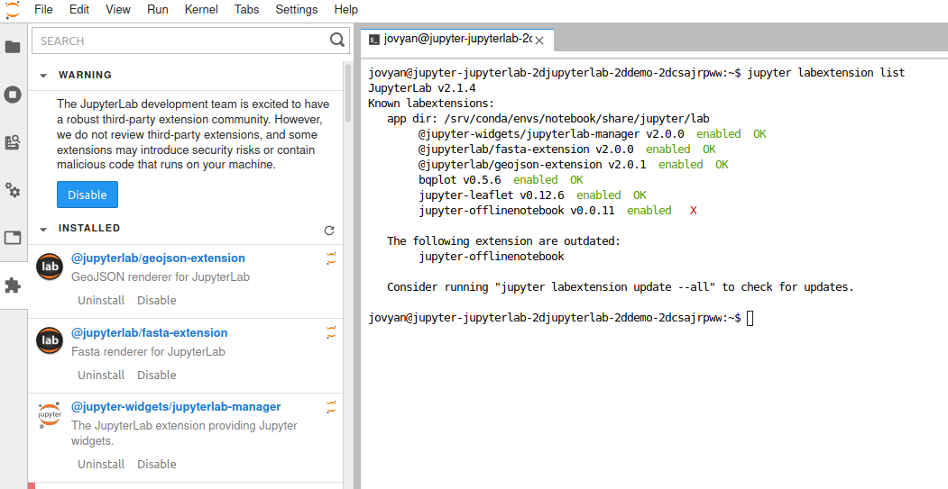
Task: Open the Run menu
Action: [x=158, y=10]
